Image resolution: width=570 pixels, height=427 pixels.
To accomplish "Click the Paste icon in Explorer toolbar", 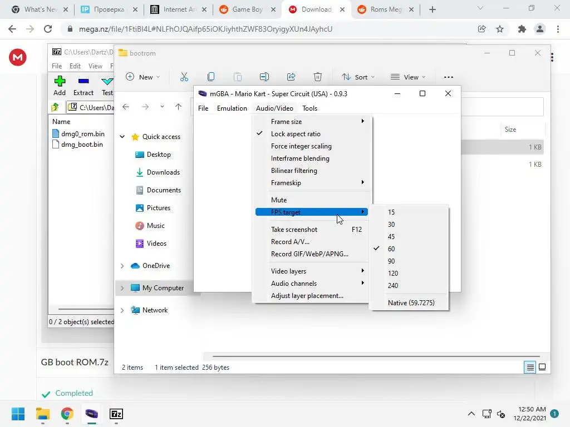I will point(238,77).
